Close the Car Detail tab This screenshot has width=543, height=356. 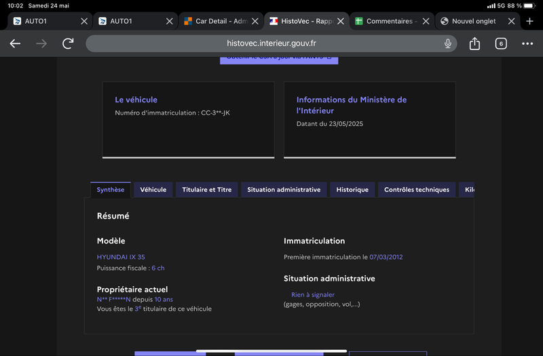[255, 21]
